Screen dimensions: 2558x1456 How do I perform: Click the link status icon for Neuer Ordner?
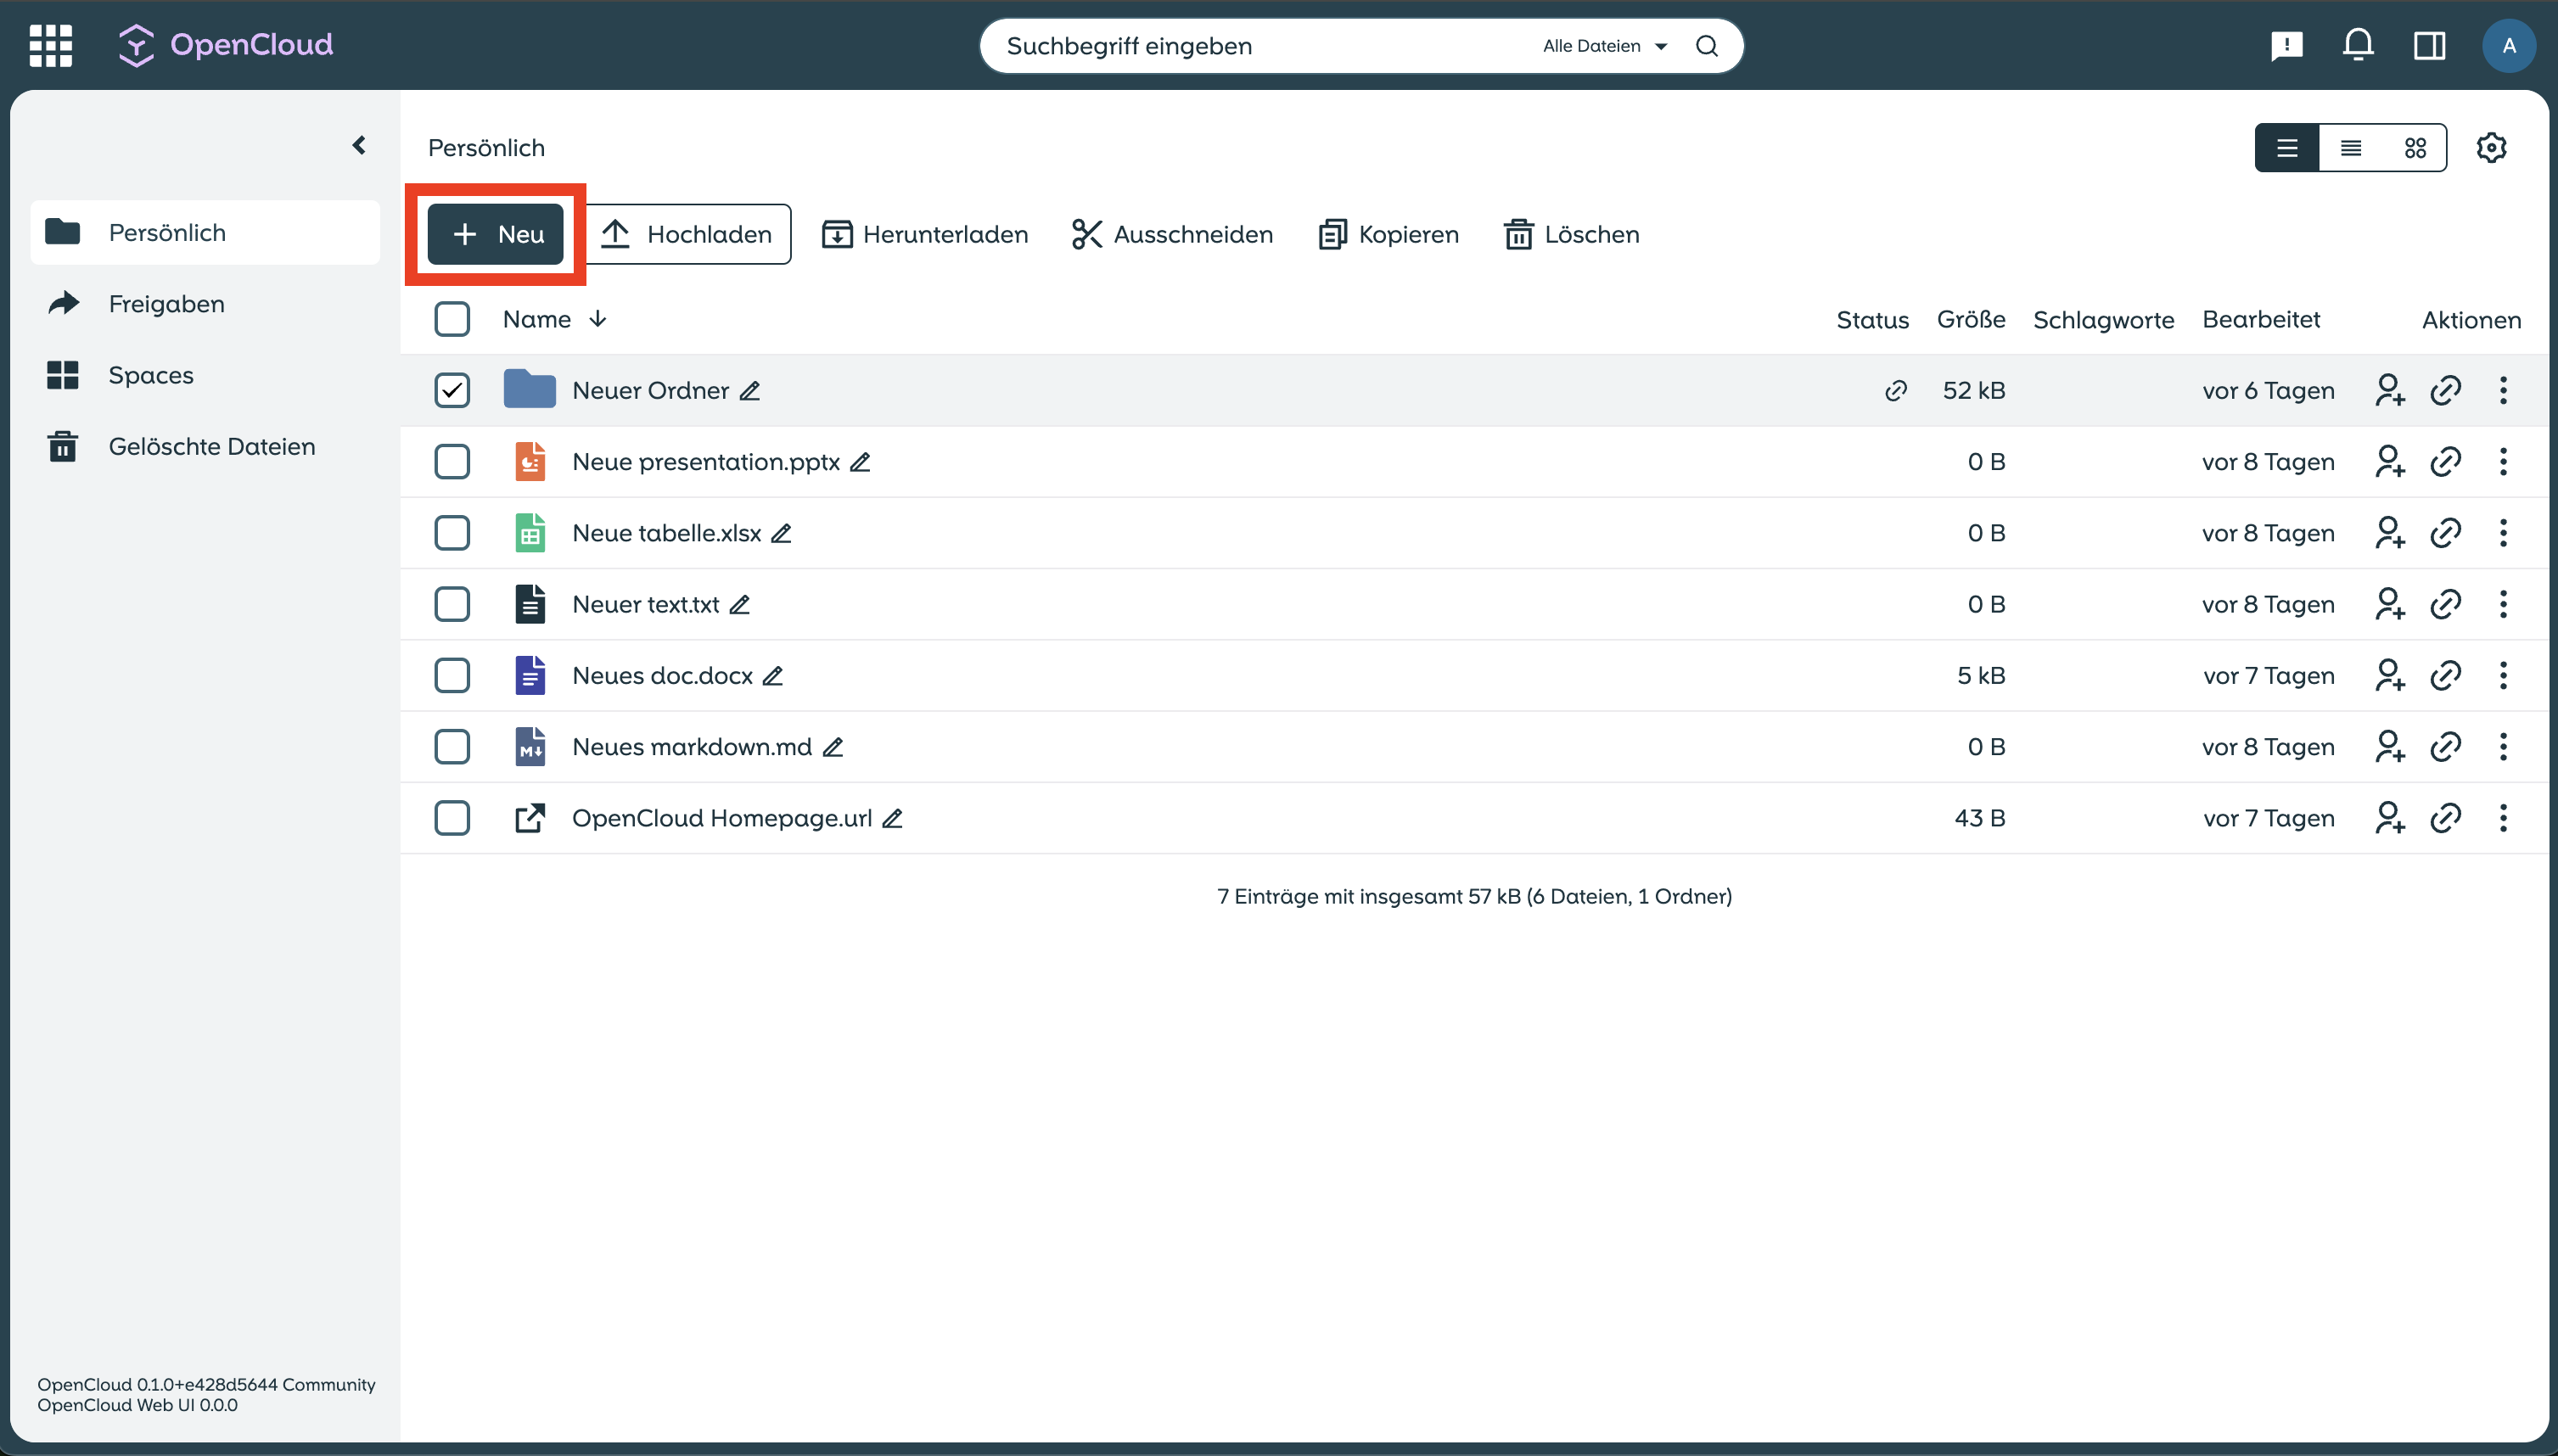1895,391
